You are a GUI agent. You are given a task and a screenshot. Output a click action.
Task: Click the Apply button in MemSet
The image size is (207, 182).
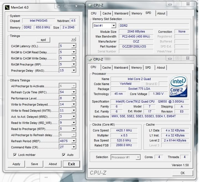(x=16, y=164)
